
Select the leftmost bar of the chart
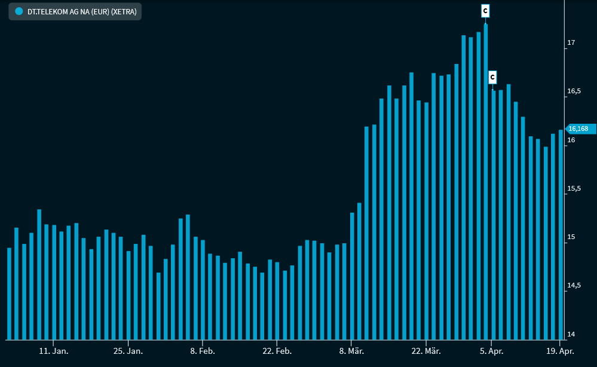point(9,293)
